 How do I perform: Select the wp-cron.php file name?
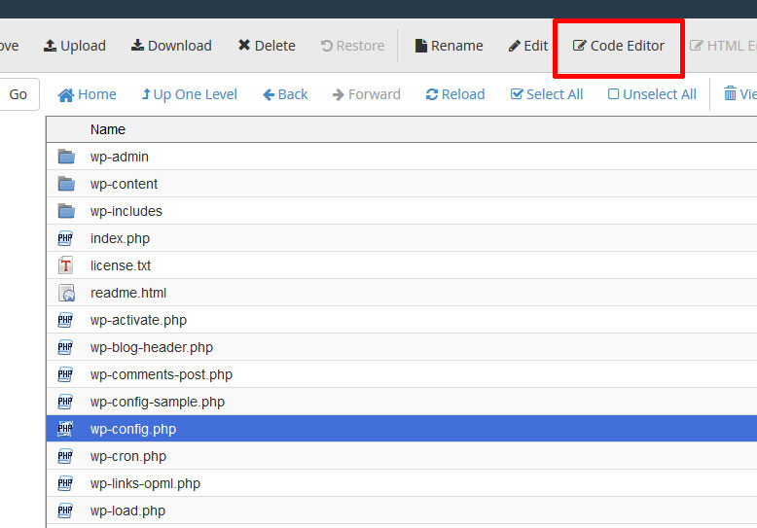pos(127,457)
